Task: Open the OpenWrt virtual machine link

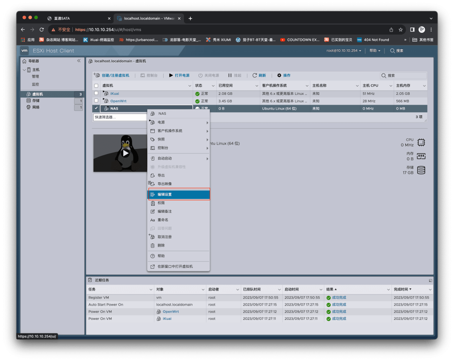Action: click(118, 101)
